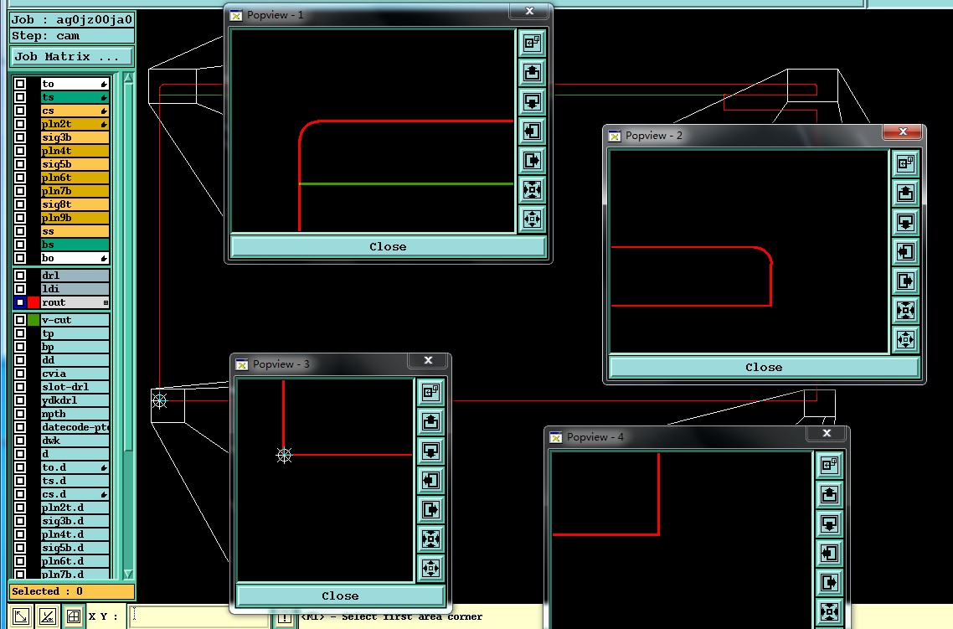The image size is (953, 629).
Task: Click the layer list scroll up arrow
Action: tap(128, 78)
